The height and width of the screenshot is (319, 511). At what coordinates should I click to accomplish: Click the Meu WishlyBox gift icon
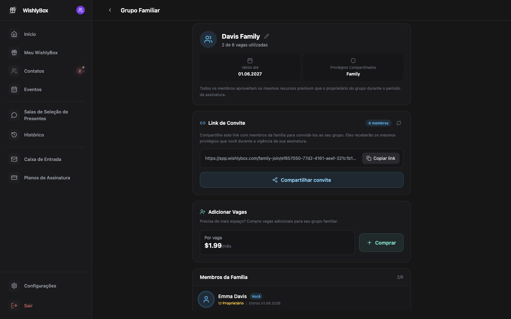click(14, 52)
